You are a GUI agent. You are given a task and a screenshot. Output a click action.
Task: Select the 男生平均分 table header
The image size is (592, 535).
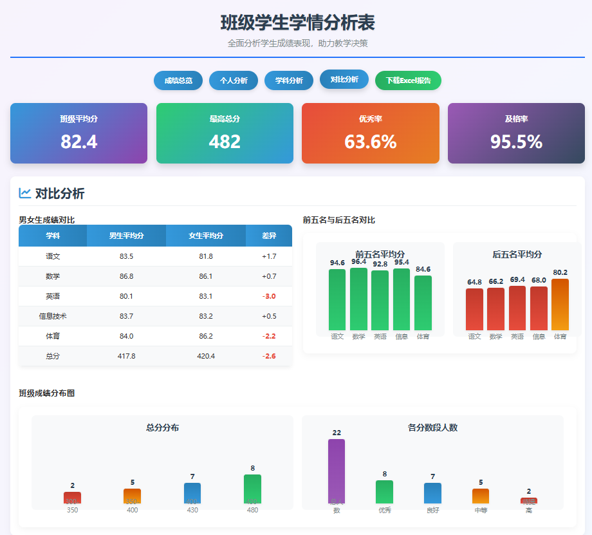126,236
